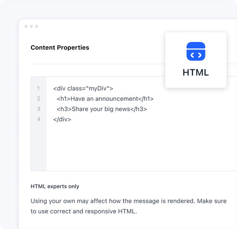Click the blue HTML code block icon
Viewport: 237px width, 229px height.
point(196,51)
